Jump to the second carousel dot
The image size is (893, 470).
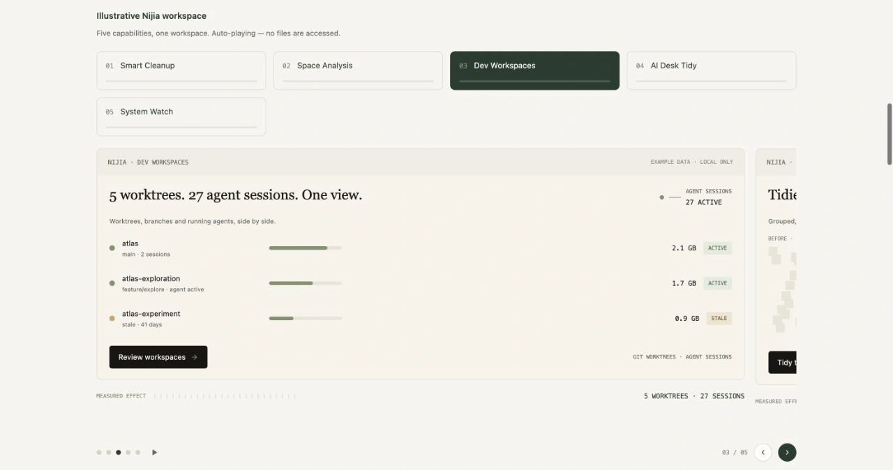(109, 453)
